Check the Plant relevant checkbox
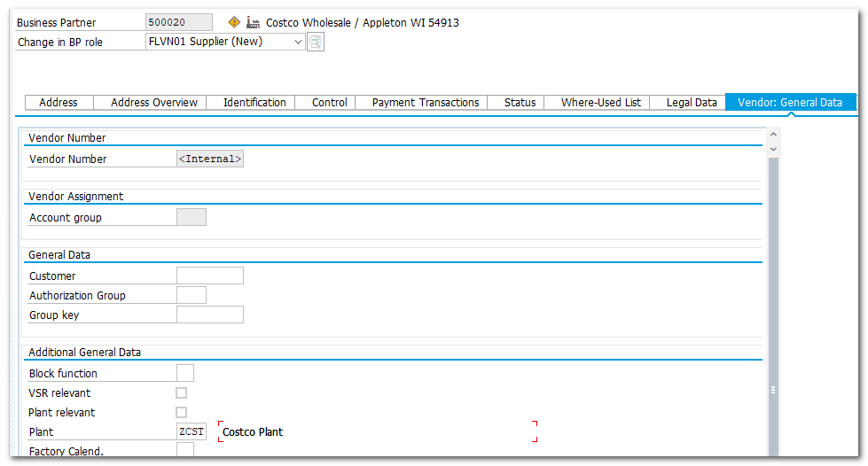The height and width of the screenshot is (466, 868). point(182,413)
